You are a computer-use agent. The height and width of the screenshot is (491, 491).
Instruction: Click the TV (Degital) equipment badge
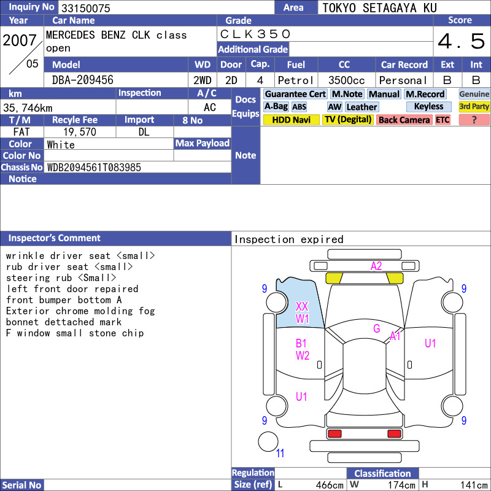[x=347, y=120]
